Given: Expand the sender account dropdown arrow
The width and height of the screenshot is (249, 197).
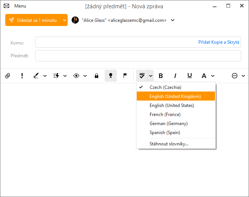Looking at the screenshot, I should point(173,20).
